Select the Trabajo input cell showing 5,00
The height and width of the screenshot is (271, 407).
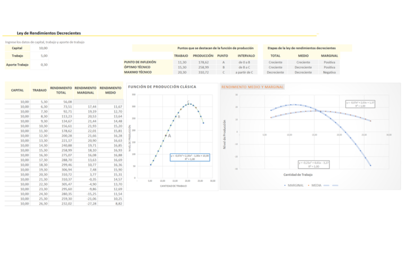[40, 56]
